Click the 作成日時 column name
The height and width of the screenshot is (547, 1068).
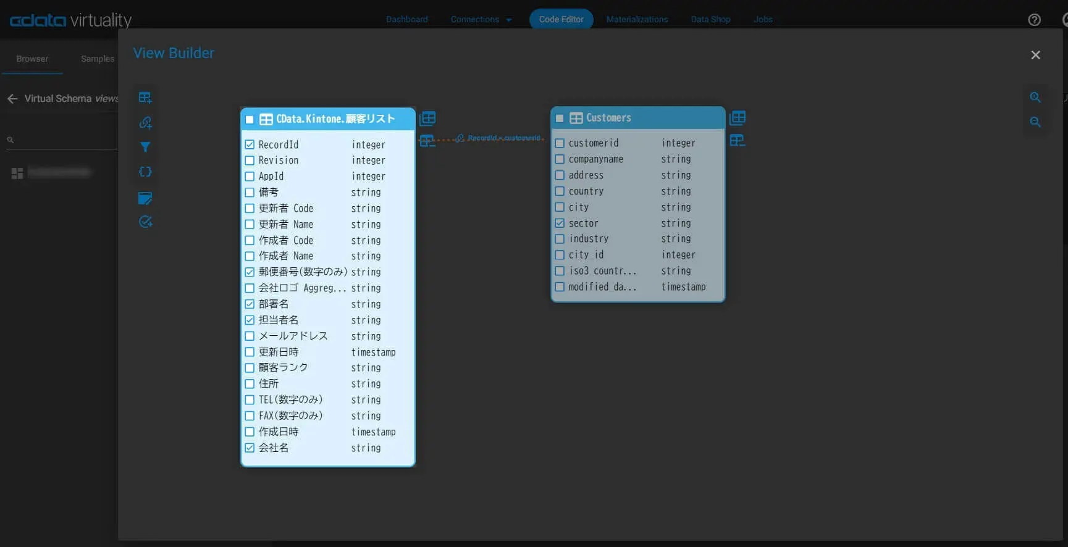tap(279, 432)
